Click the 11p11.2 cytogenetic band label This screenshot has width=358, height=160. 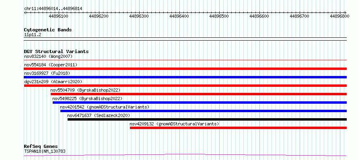click(x=33, y=35)
